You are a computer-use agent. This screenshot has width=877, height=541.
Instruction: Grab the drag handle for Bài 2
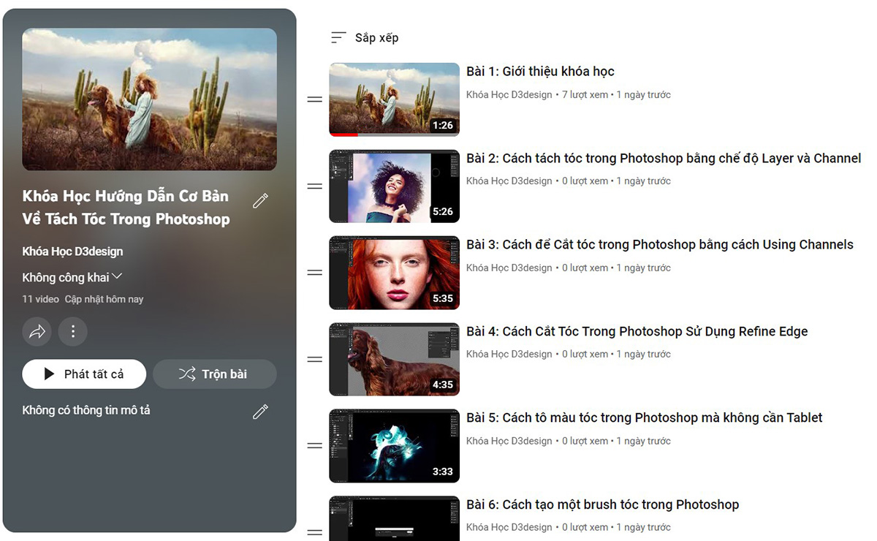[x=315, y=186]
